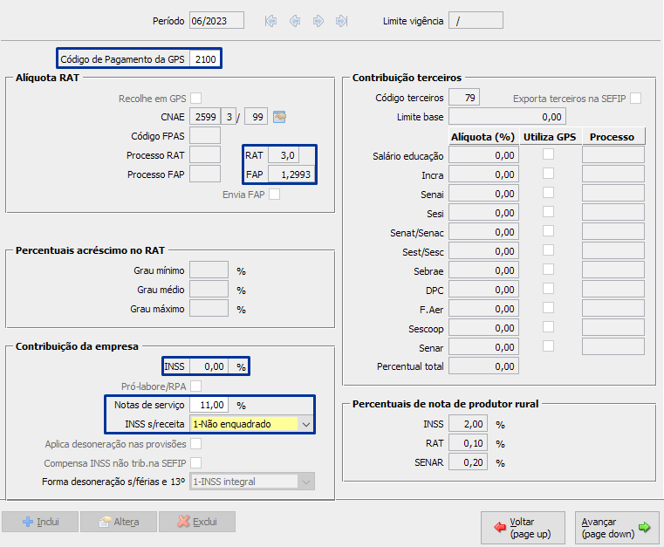Click the Notas de serviço percentage field
This screenshot has width=664, height=547.
[x=210, y=405]
